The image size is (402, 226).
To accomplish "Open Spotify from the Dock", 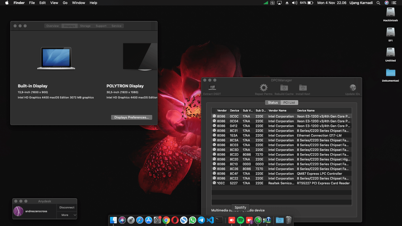I will tap(240, 220).
